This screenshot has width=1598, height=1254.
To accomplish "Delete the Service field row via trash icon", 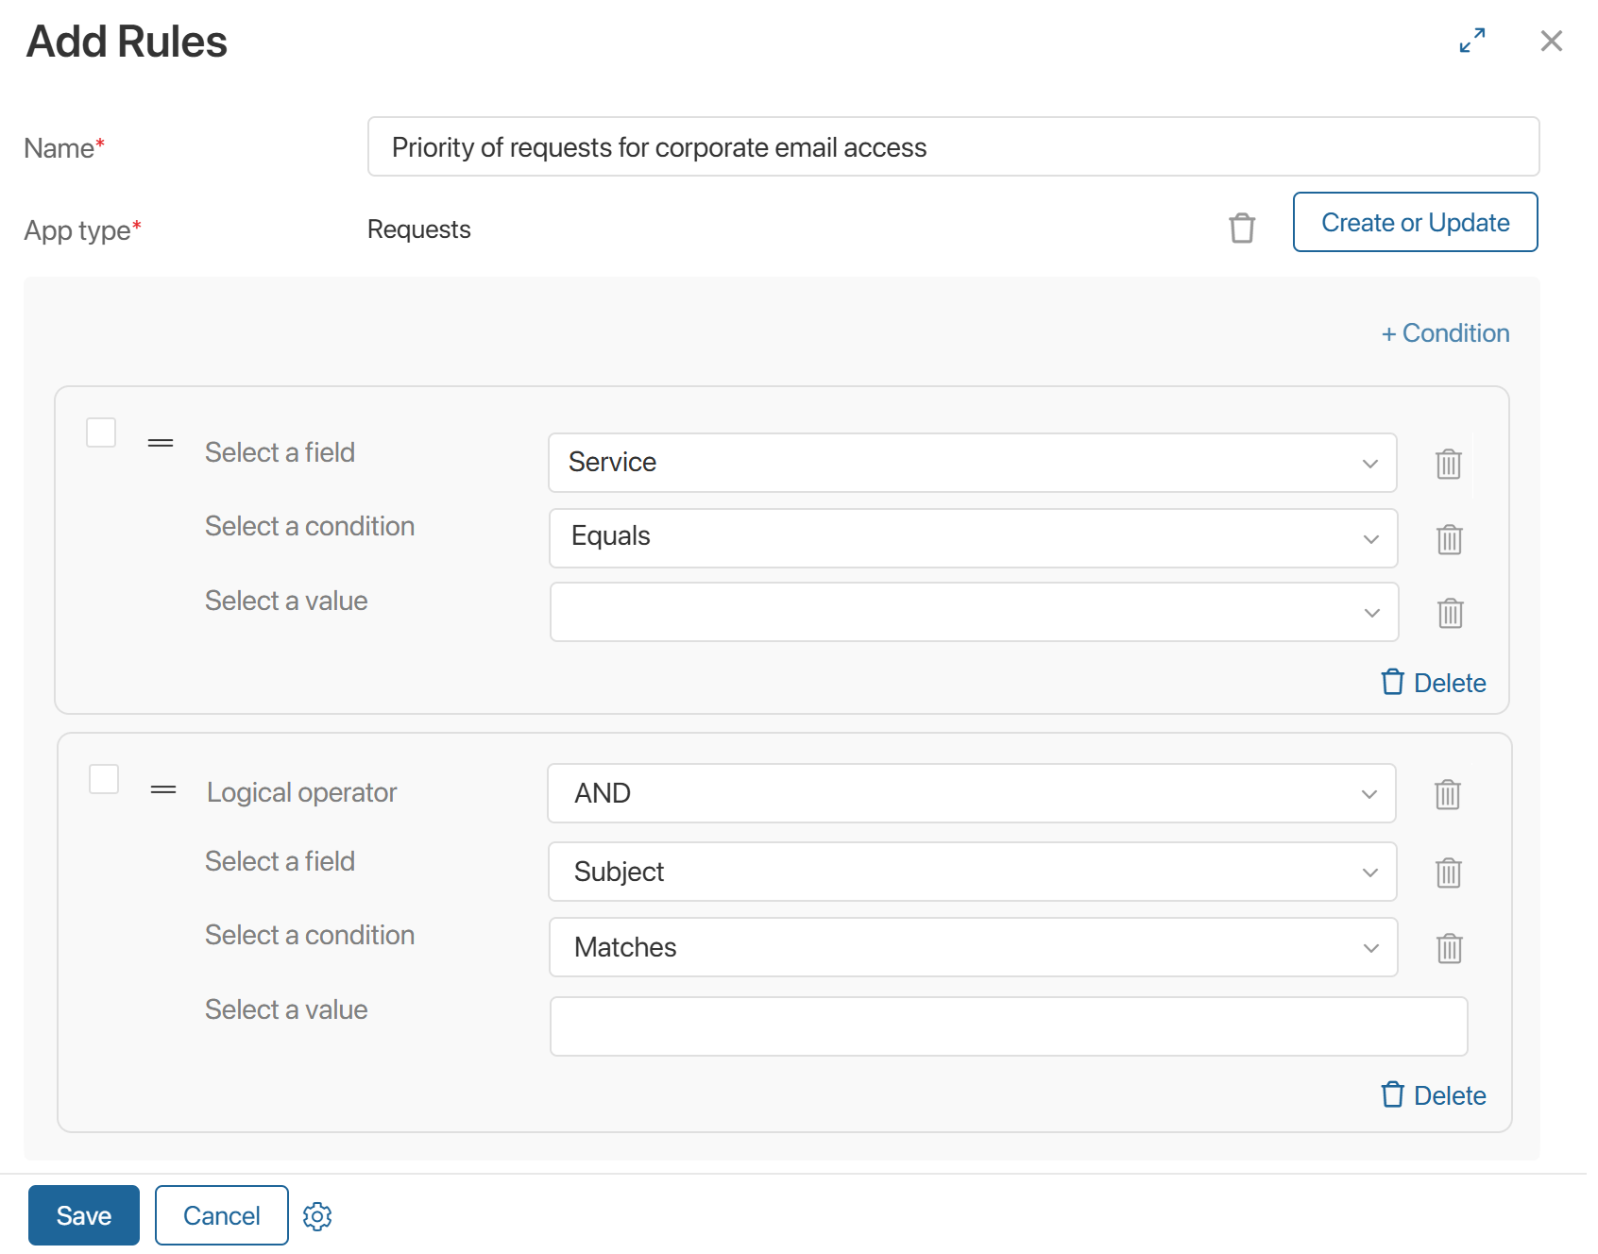I will [1448, 464].
